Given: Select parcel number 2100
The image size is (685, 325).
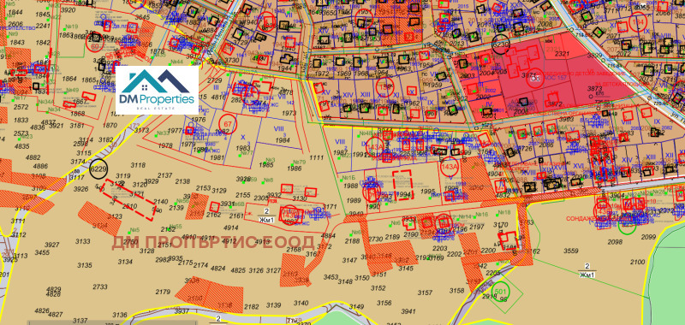Looking at the screenshot, I should click(637, 262).
